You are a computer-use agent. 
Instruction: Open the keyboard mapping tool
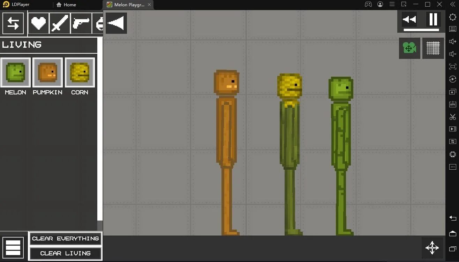coord(452,29)
